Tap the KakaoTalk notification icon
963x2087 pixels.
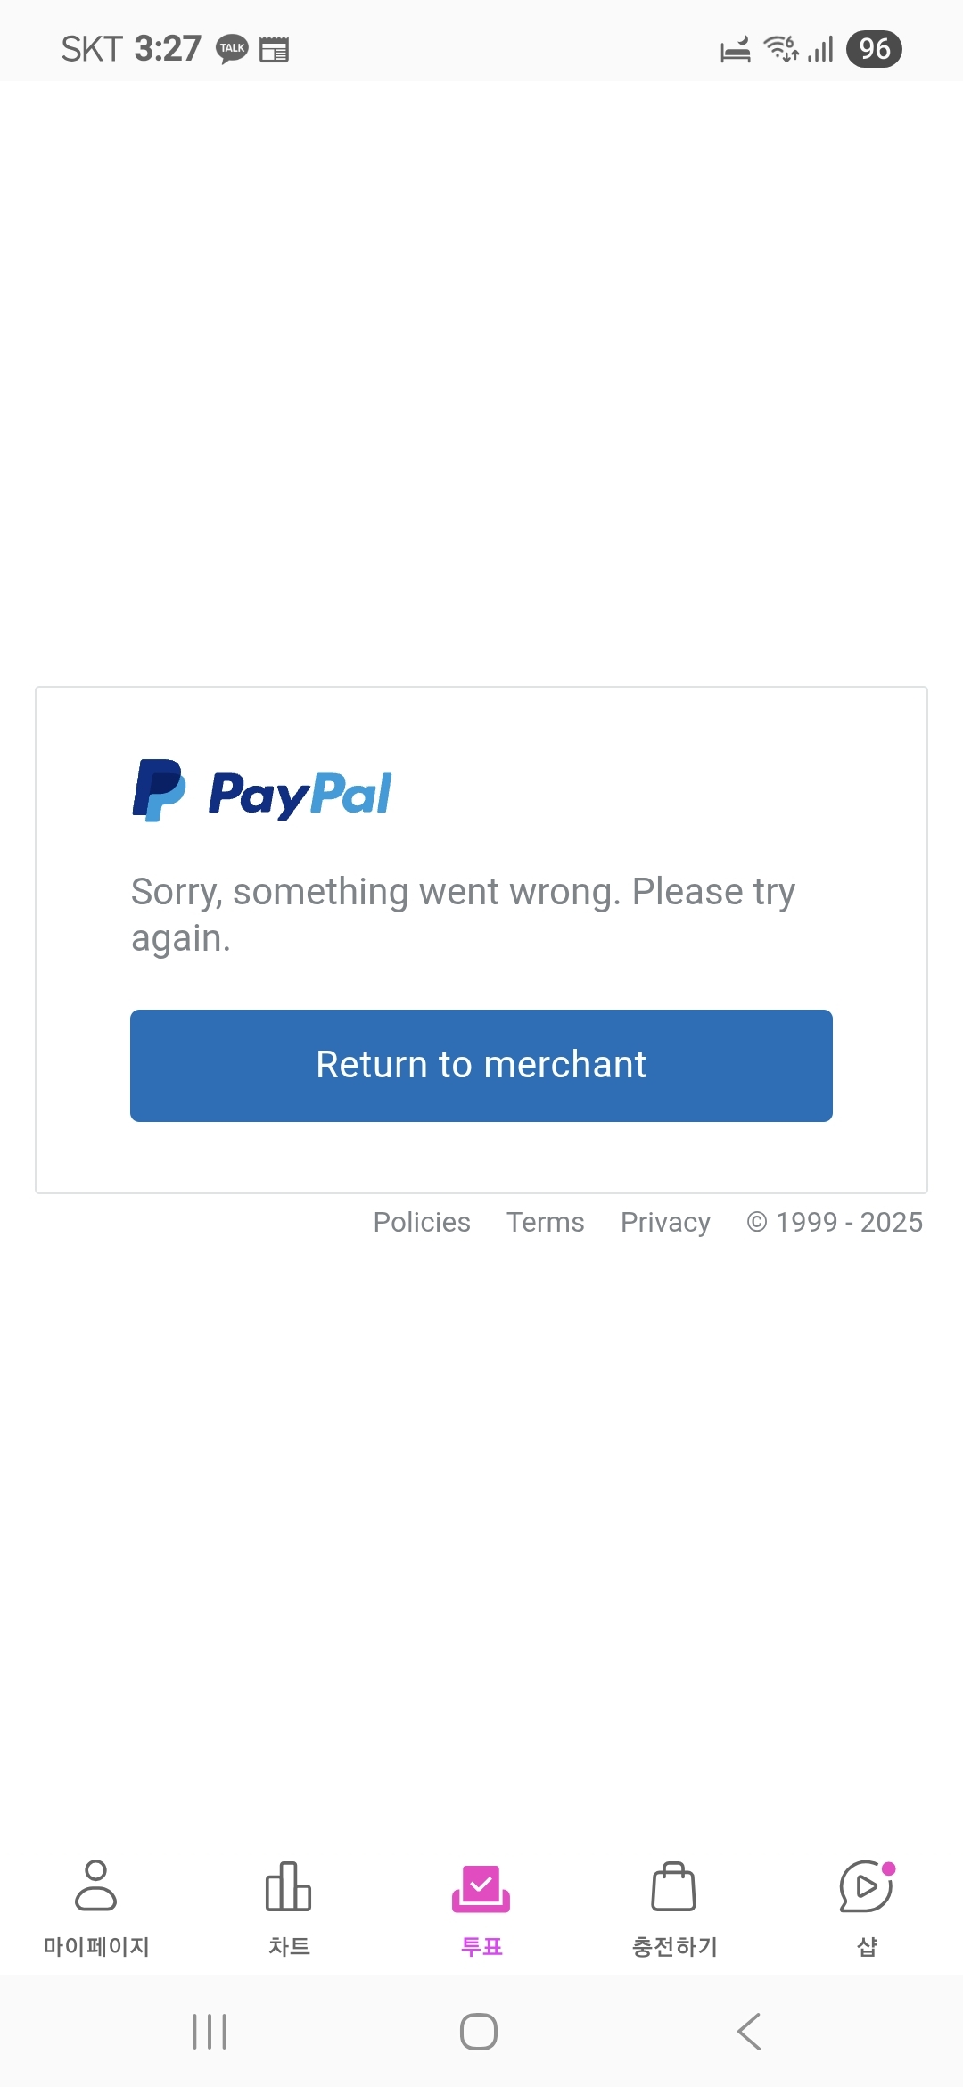coord(232,49)
